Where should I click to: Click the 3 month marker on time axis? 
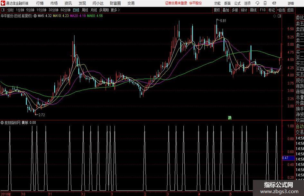[168, 194]
